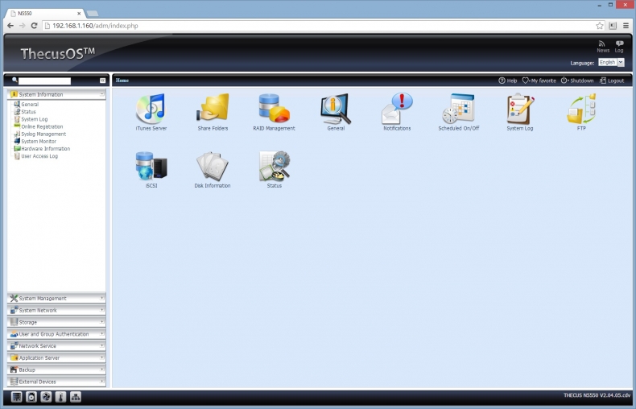Image resolution: width=636 pixels, height=409 pixels.
Task: Click the Shutdown button
Action: point(576,81)
